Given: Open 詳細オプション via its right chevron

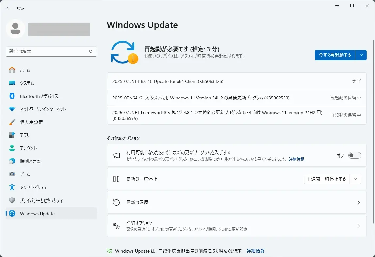Looking at the screenshot, I should (359, 226).
